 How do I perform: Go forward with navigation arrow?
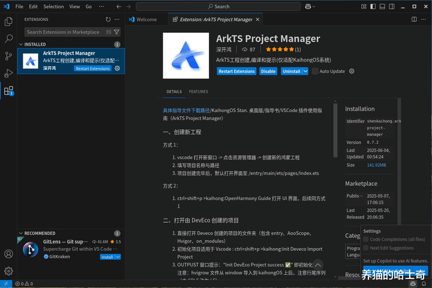[x=128, y=7]
